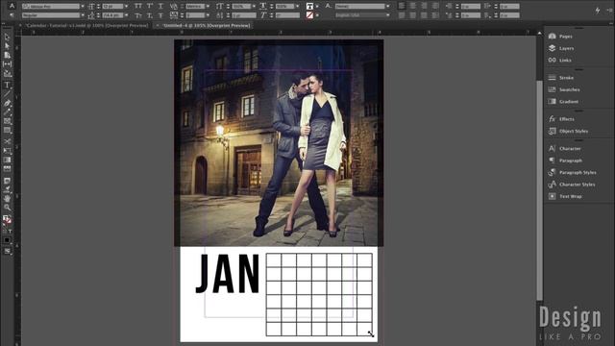Screen dimensions: 615x346
Task: Select the Rectangle Frame tool
Action: coord(7,121)
